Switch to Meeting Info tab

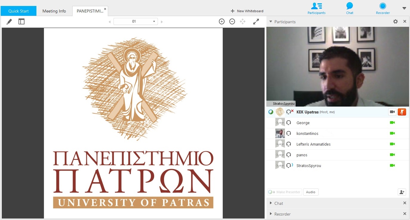tap(54, 11)
